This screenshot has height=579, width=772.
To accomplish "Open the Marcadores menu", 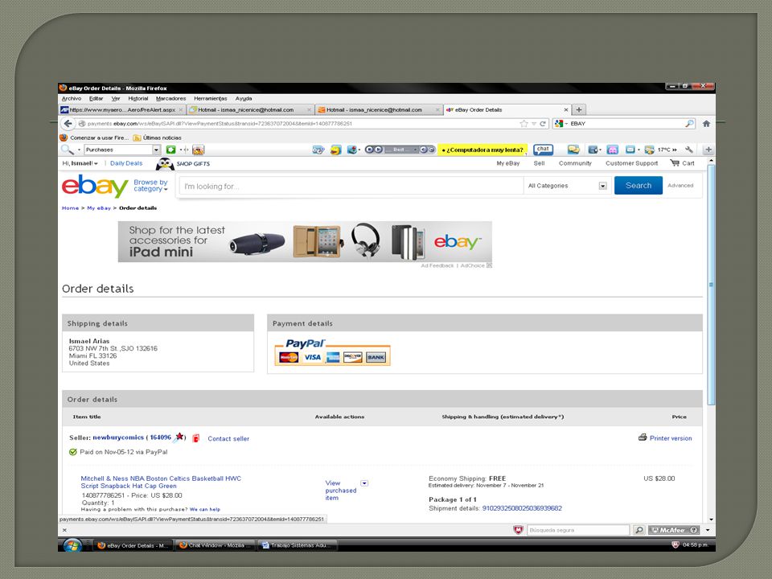I will click(x=170, y=98).
